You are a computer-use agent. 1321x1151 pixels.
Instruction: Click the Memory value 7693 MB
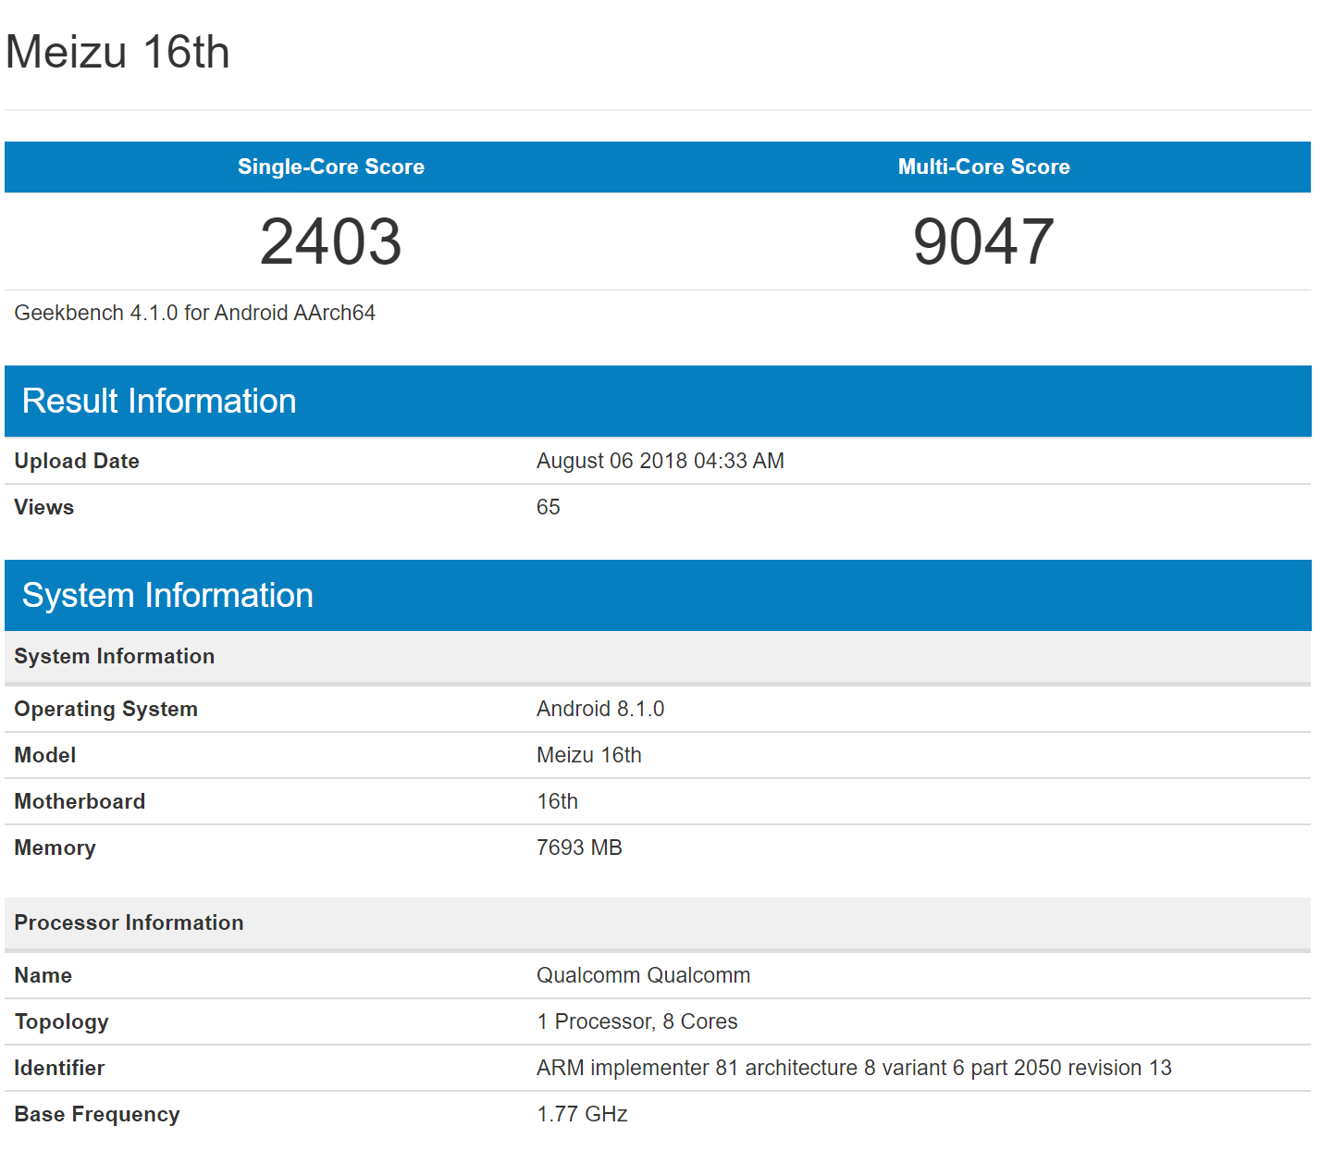coord(579,848)
